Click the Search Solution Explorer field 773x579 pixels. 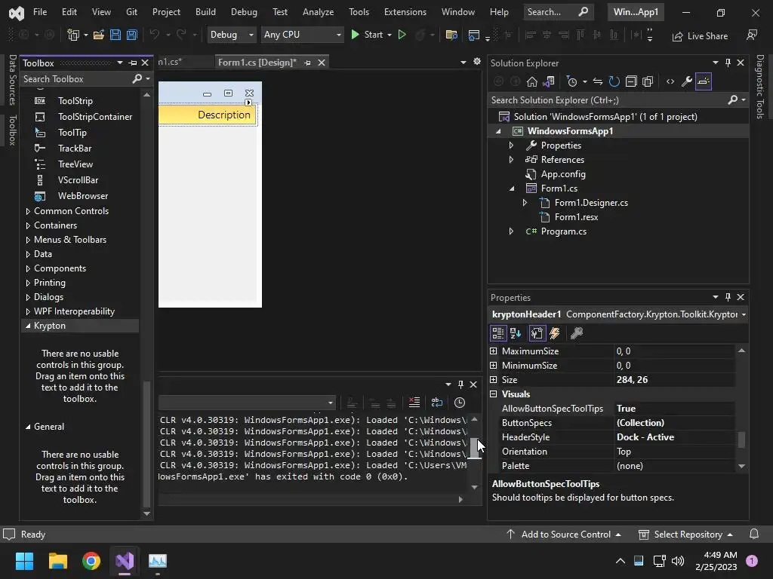tap(608, 100)
